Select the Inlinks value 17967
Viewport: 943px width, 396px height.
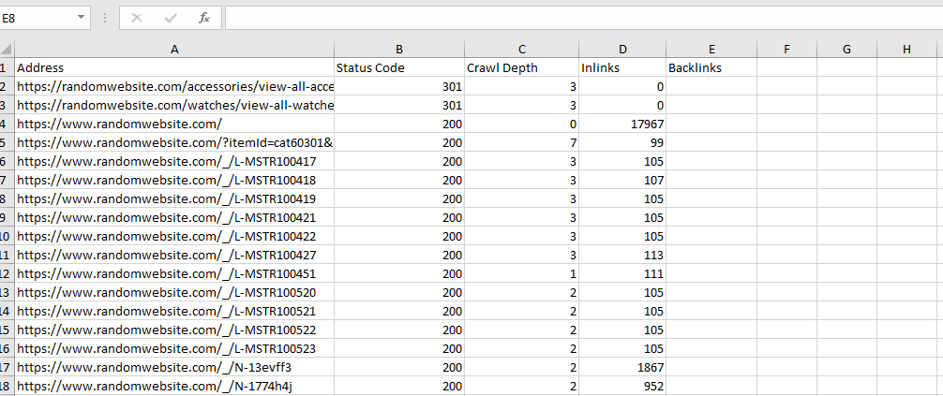coord(622,124)
